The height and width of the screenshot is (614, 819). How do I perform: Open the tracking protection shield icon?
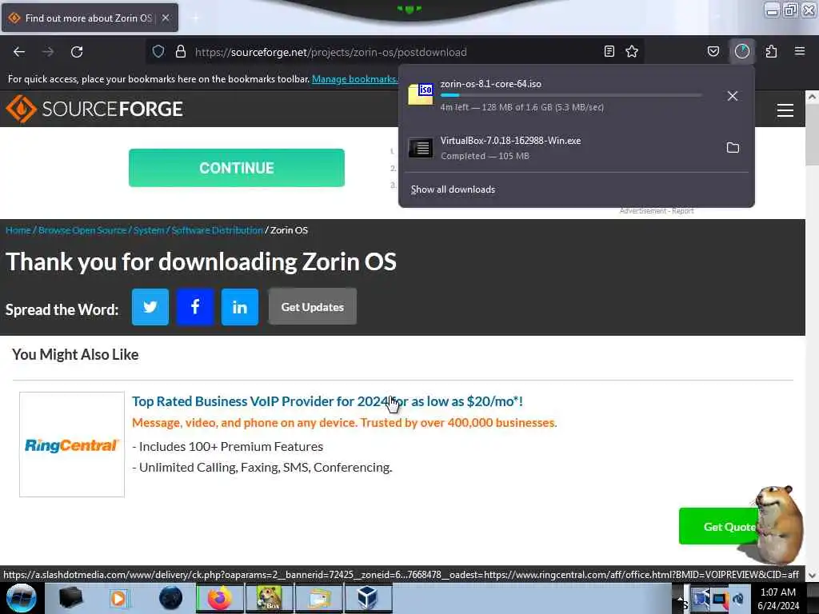(158, 51)
